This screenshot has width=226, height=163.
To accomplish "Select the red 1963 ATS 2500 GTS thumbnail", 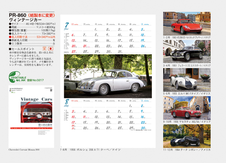I will (x=187, y=23).
